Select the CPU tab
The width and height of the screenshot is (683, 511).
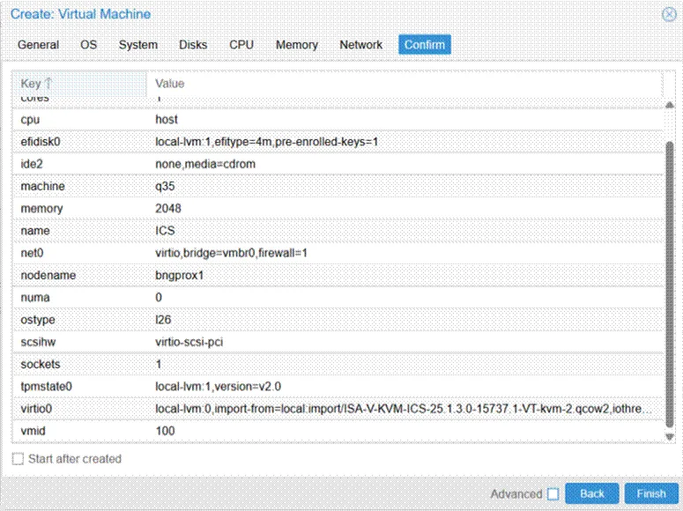click(241, 45)
